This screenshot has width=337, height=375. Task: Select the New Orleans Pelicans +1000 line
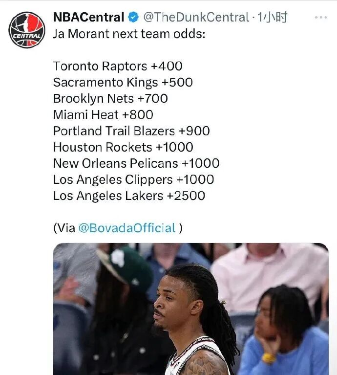[136, 163]
